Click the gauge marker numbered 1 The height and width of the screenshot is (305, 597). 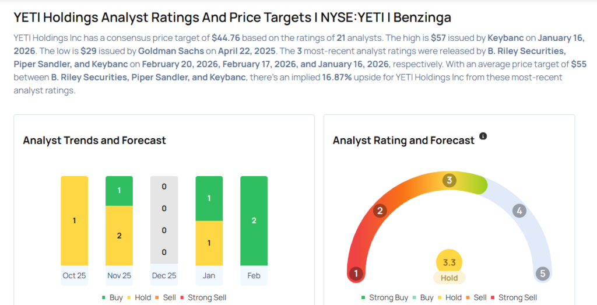[x=356, y=274]
